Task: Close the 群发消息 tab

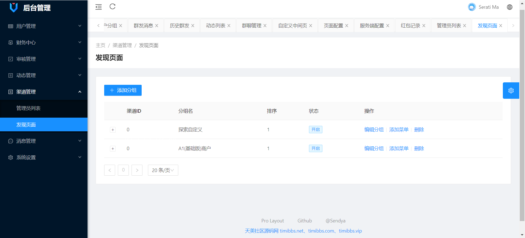Action: 157,26
